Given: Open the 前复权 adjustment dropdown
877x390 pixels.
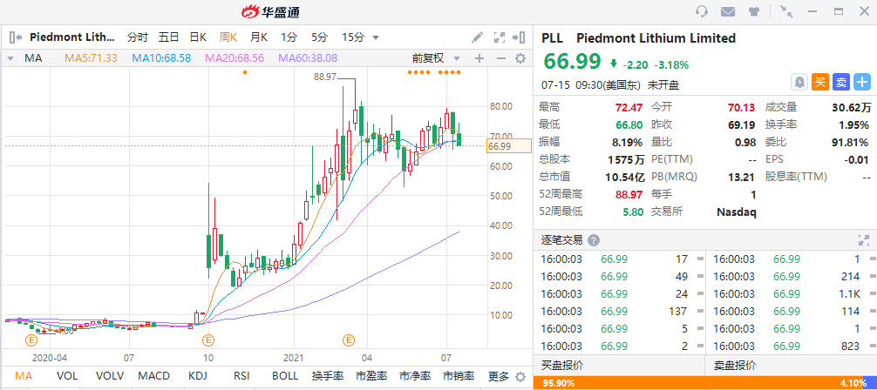Looking at the screenshot, I should (433, 58).
